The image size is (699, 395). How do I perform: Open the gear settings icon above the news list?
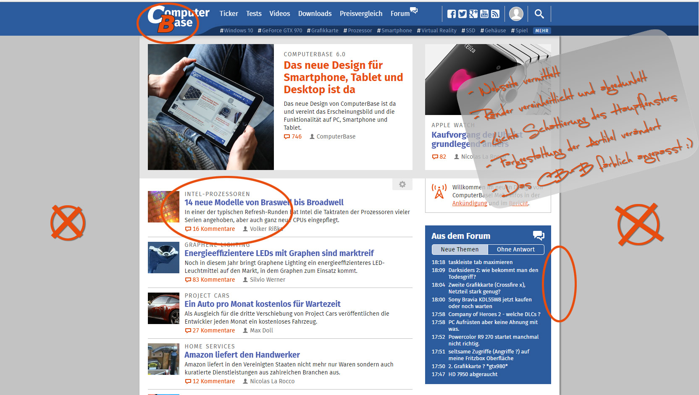(x=402, y=184)
